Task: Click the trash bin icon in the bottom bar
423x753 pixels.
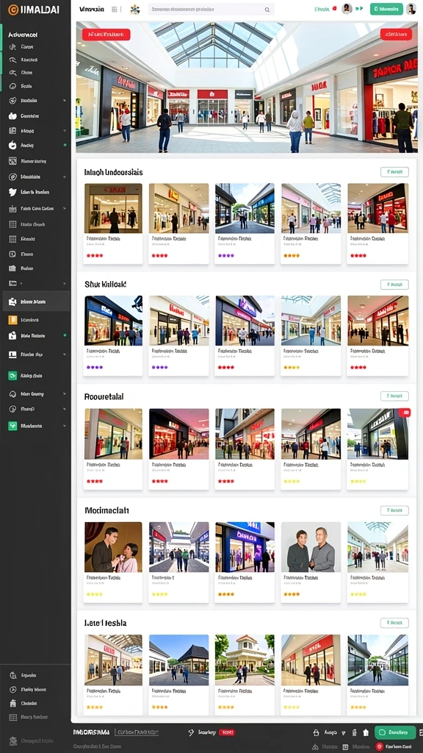Action: point(355,733)
